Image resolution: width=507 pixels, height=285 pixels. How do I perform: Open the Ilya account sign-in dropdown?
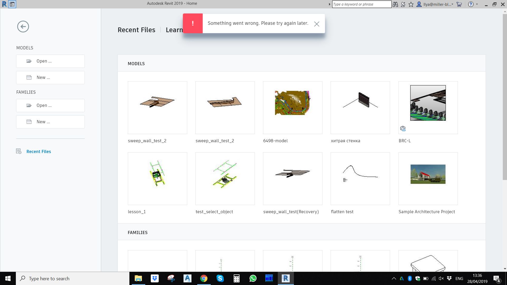(435, 4)
